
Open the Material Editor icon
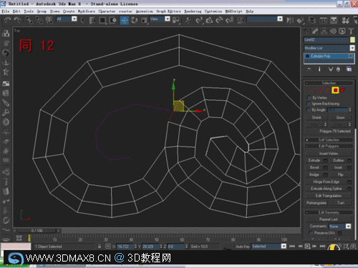[345, 20]
